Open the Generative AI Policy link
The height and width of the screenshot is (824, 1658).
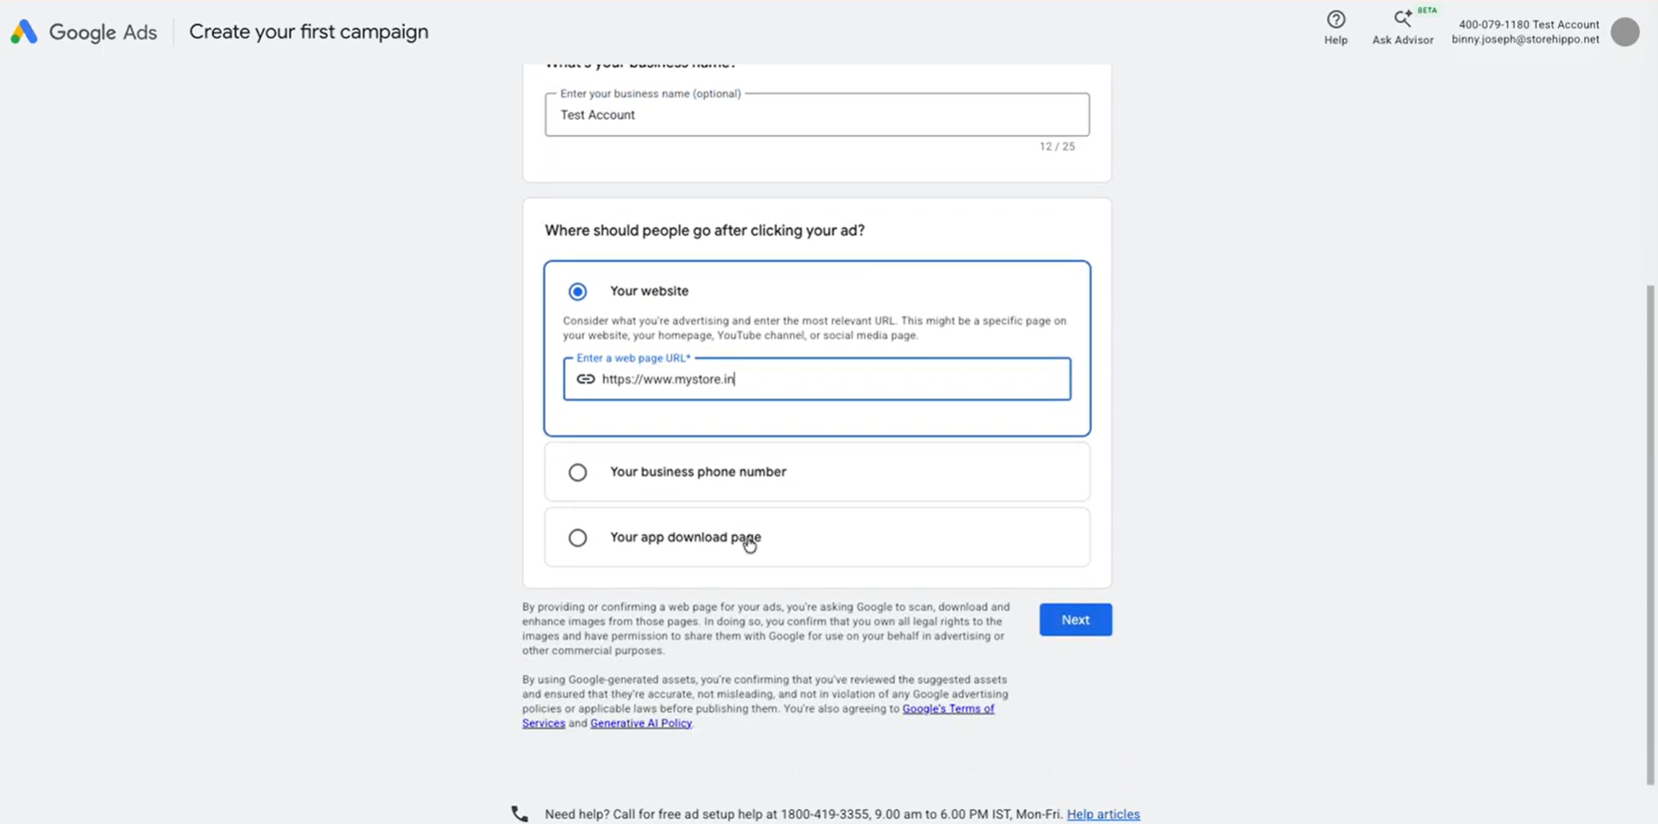(x=641, y=723)
